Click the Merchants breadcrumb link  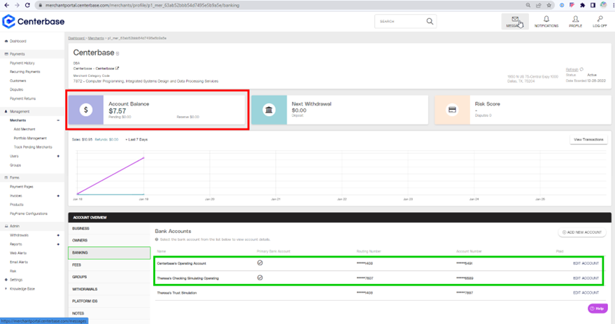tap(96, 38)
